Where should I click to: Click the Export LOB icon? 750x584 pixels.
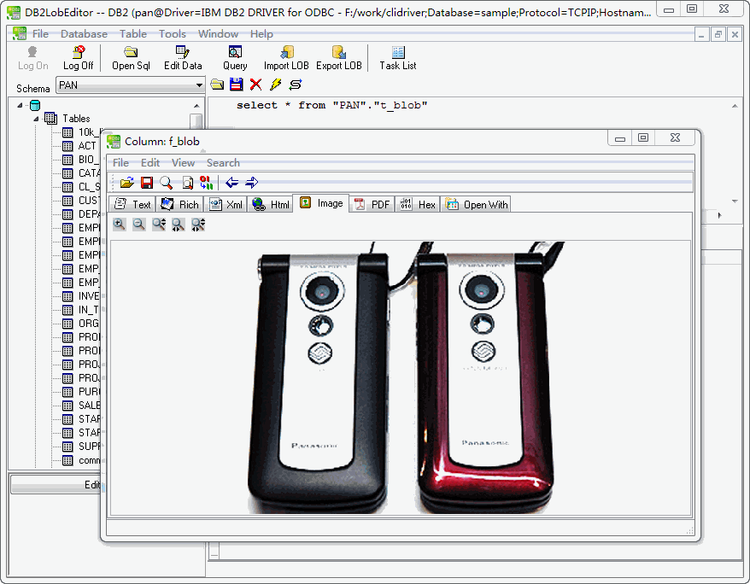click(338, 58)
